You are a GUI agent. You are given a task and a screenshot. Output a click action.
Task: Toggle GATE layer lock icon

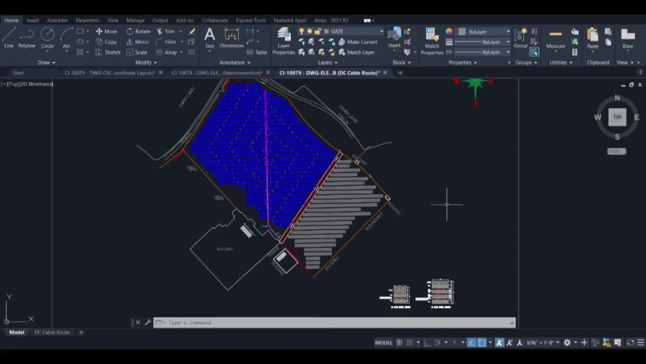(318, 31)
